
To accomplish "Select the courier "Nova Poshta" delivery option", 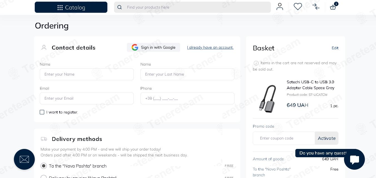I will point(44,177).
